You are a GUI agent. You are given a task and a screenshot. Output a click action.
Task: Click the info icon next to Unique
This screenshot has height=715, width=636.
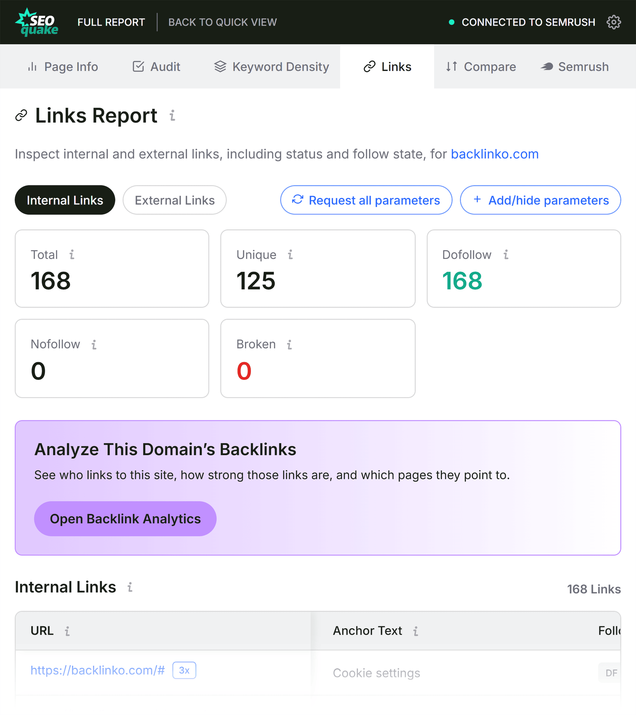290,254
